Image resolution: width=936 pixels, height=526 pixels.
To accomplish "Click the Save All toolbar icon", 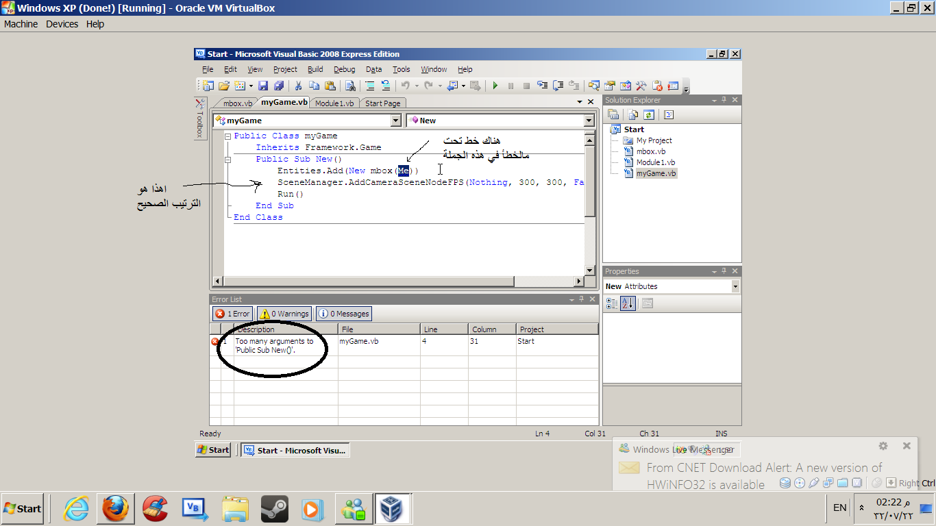I will click(278, 86).
